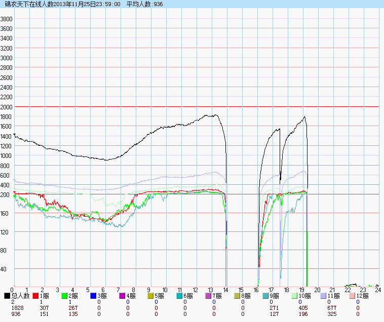
Task: Click the 2000 label on the y-axis
Action: click(7, 107)
